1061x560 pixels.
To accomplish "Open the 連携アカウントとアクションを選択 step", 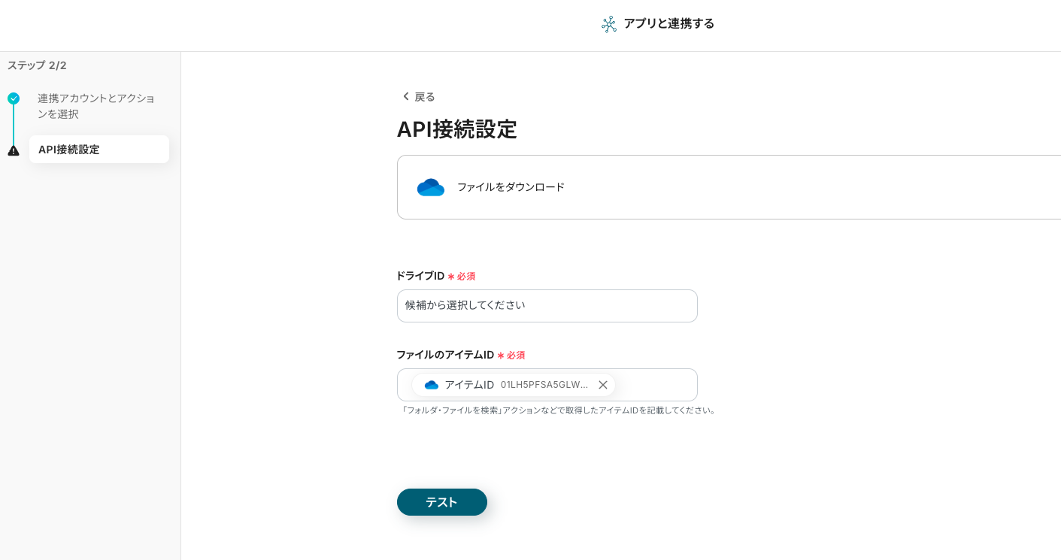I will (x=95, y=106).
